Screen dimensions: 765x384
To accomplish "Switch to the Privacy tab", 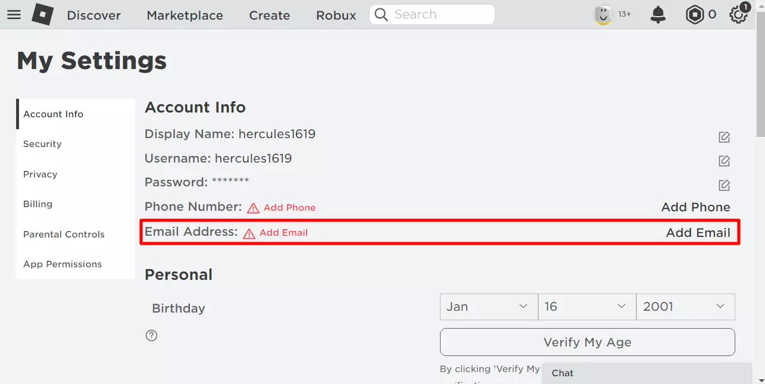I will [x=40, y=174].
